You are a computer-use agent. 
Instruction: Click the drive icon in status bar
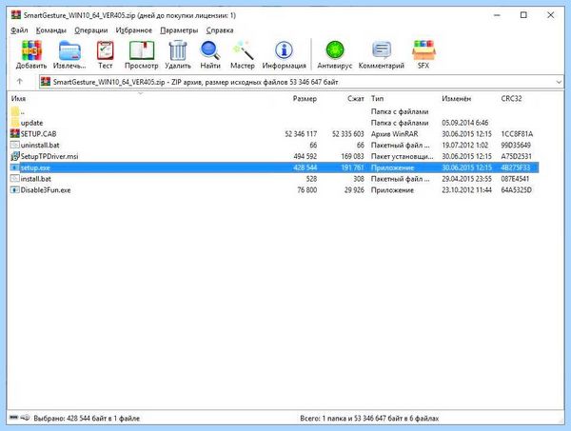click(x=14, y=417)
